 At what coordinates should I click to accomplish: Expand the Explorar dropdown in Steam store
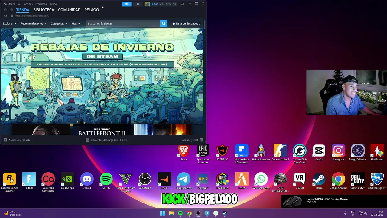click(9, 23)
